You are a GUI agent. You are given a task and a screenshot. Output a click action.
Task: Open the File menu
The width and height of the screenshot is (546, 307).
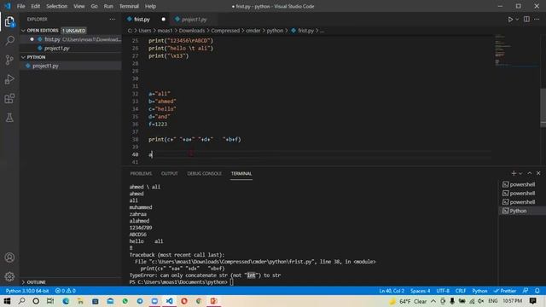[20, 6]
